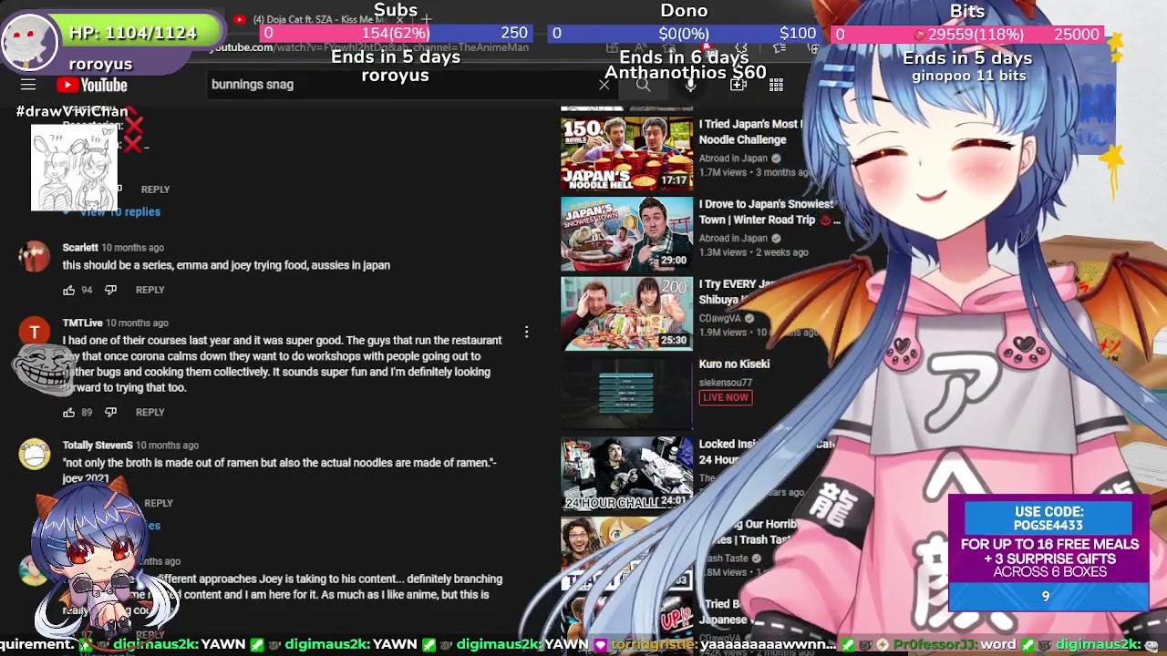
Task: Reply to the top comment above 'View 10 replies'
Action: click(x=155, y=190)
